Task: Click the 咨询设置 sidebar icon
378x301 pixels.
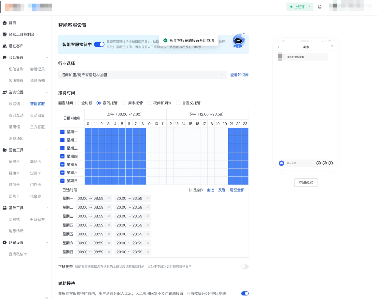Action: point(5,92)
